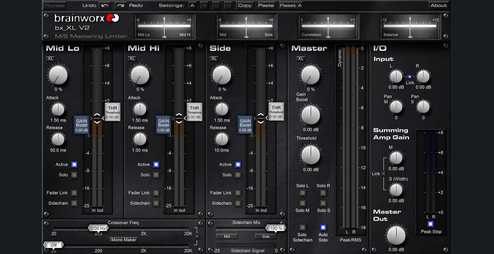Click the Pan M knob

pos(396,107)
